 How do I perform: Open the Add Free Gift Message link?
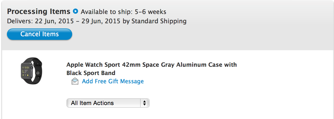[x=113, y=81]
